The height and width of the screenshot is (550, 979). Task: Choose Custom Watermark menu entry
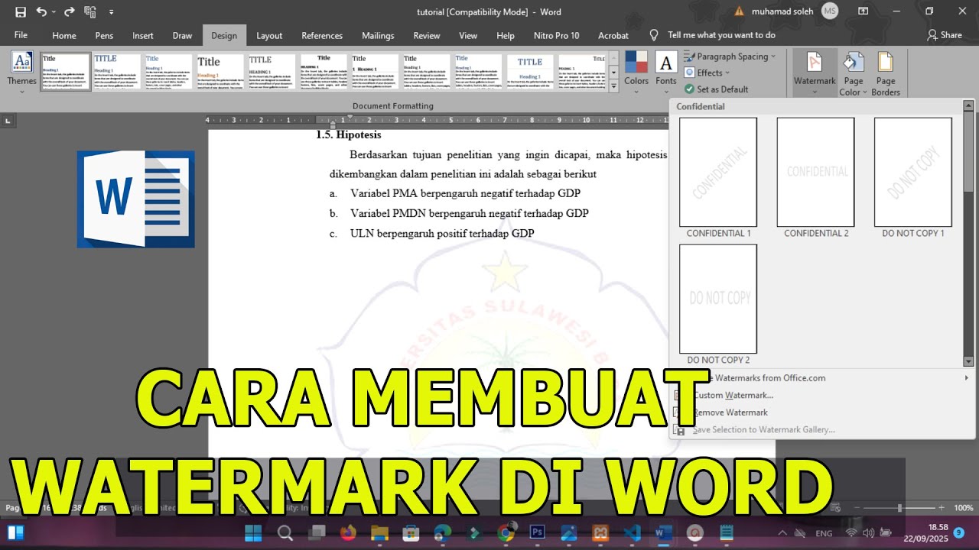tap(821, 395)
